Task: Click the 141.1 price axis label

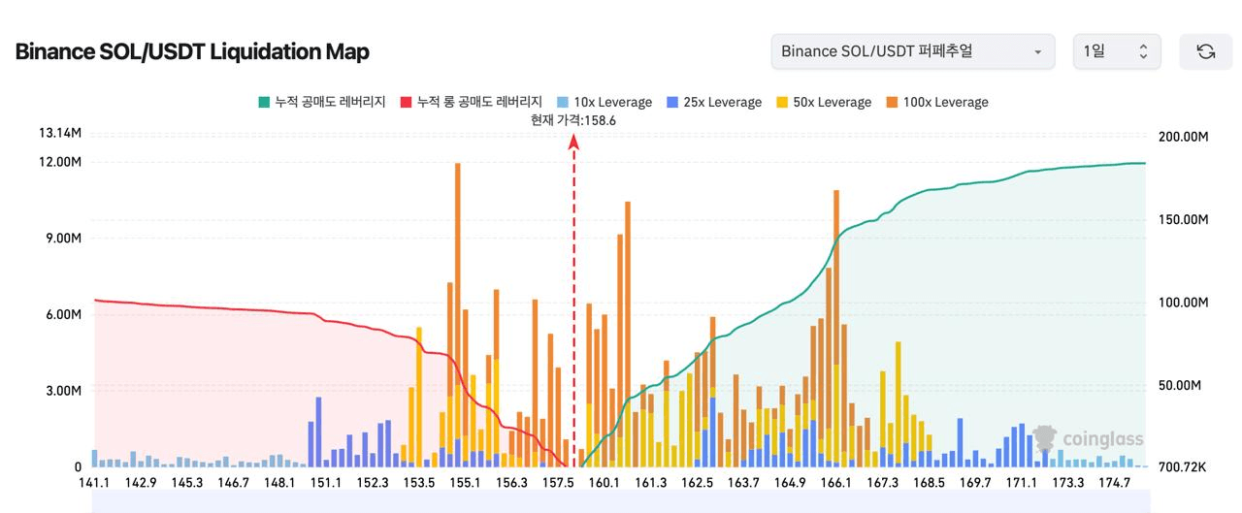Action: coord(94,483)
